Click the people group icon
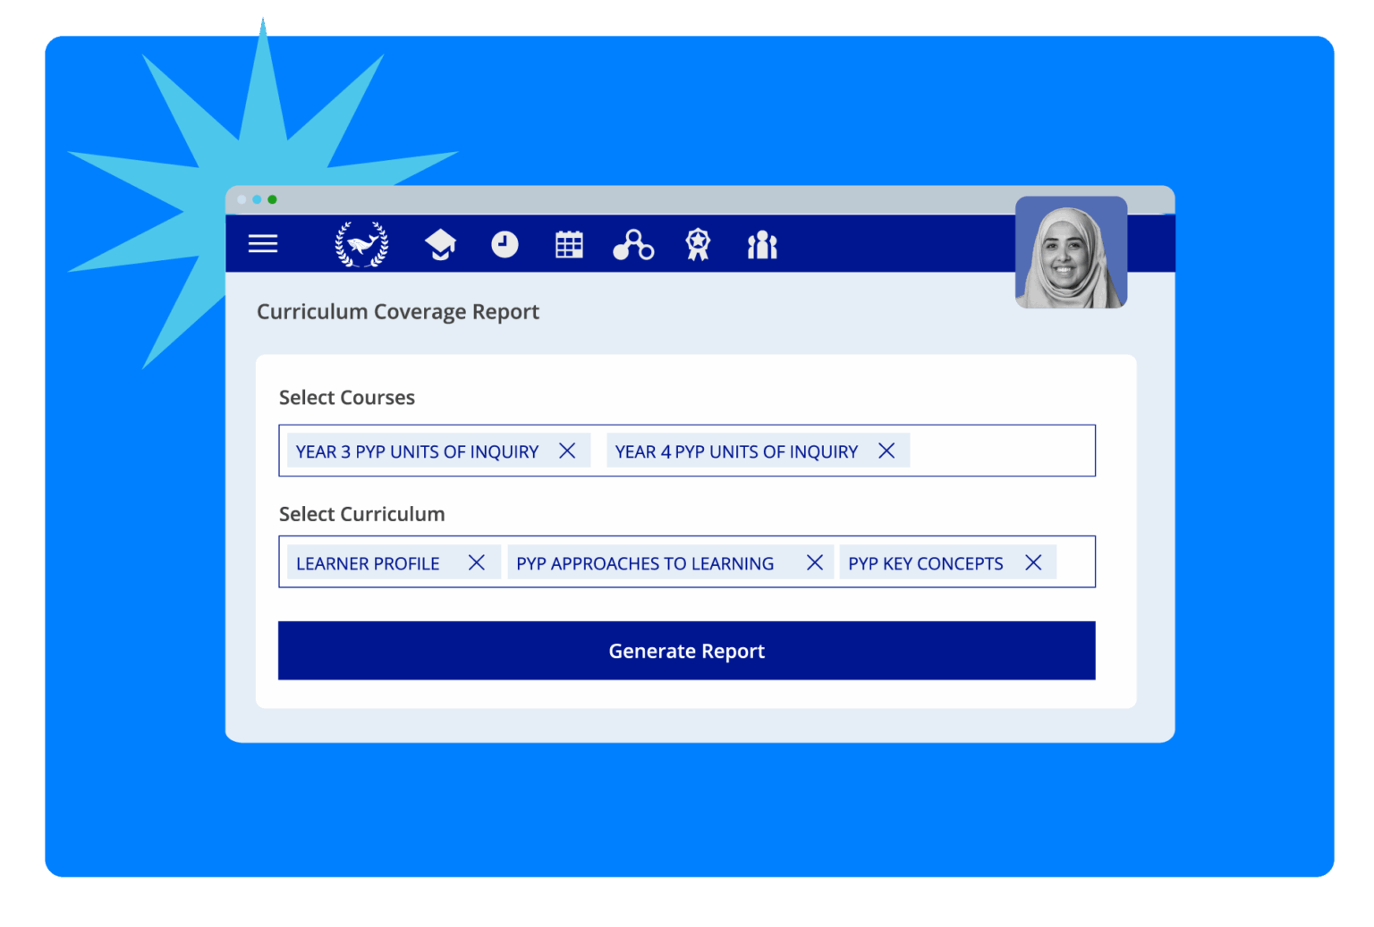 click(x=761, y=243)
